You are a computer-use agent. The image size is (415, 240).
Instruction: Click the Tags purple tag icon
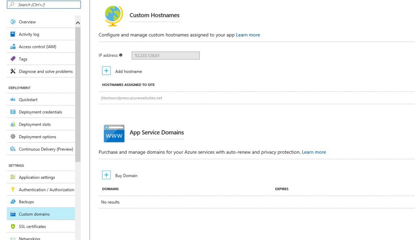click(13, 59)
